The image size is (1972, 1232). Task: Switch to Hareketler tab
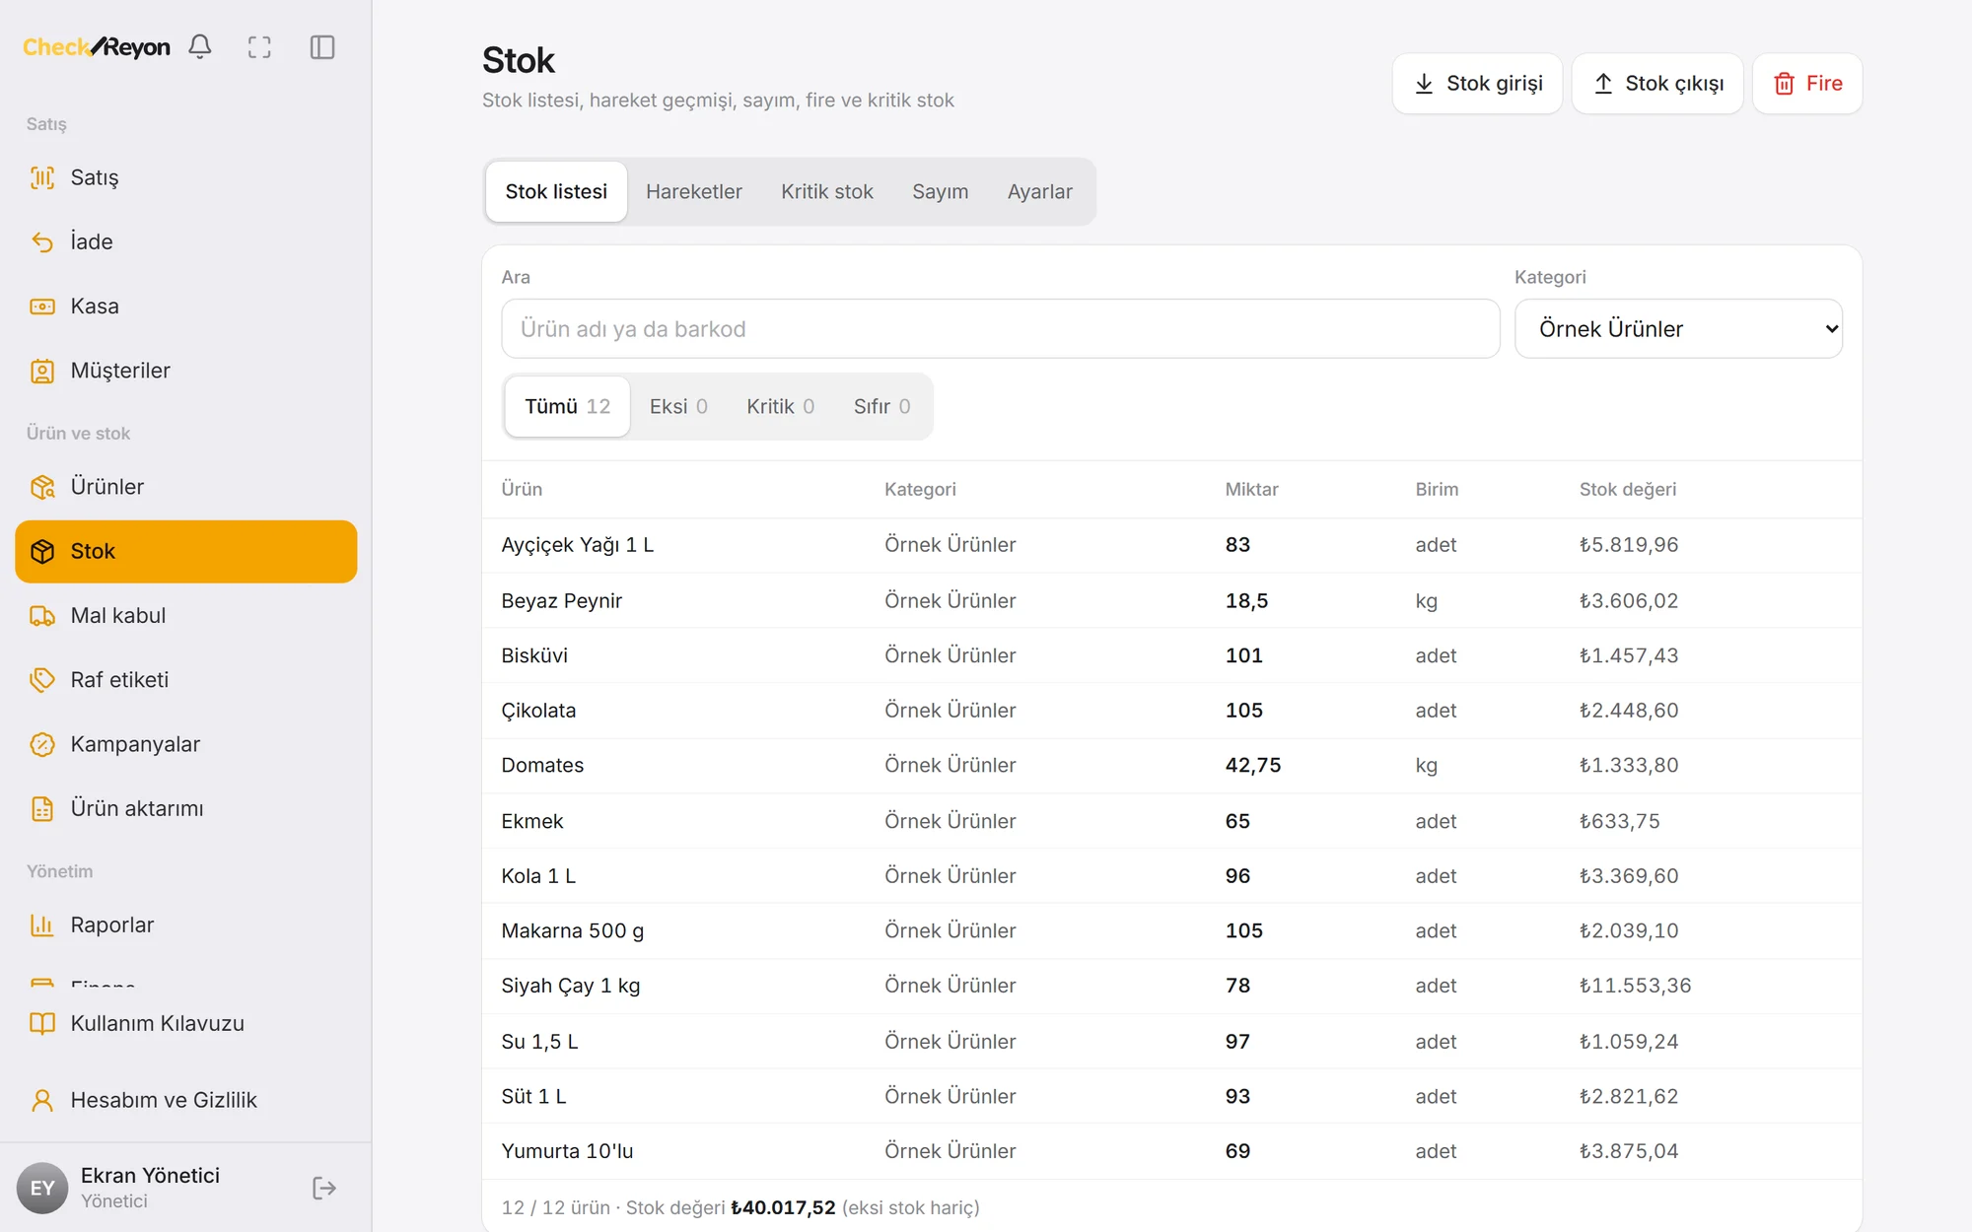694,192
